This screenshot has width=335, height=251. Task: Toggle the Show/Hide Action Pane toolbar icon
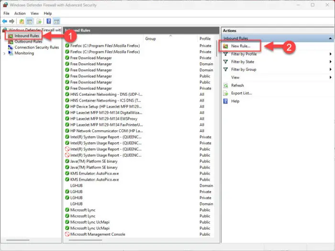pos(56,22)
